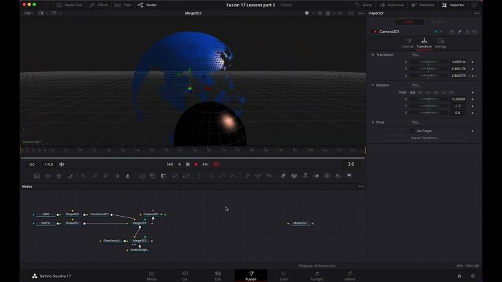Click the Translation Pick button
The width and height of the screenshot is (502, 282).
[x=416, y=55]
